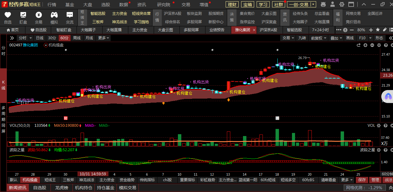This screenshot has height=192, width=393.
Task: Toggle the 形态 pattern button
Action: [379, 38]
